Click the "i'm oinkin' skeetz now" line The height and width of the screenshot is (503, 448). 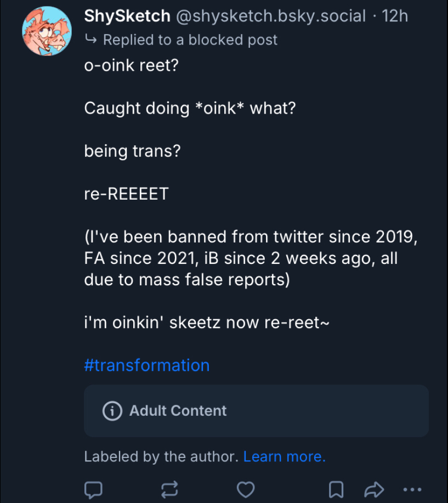[x=206, y=323]
